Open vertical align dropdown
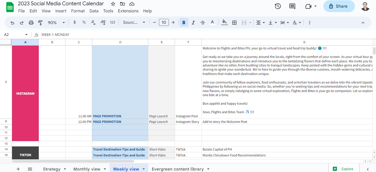This screenshot has width=376, height=172. pos(272,23)
